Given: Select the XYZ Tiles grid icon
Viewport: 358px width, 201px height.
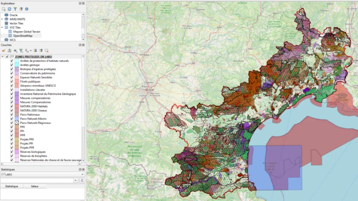Looking at the screenshot, I should tap(6, 27).
